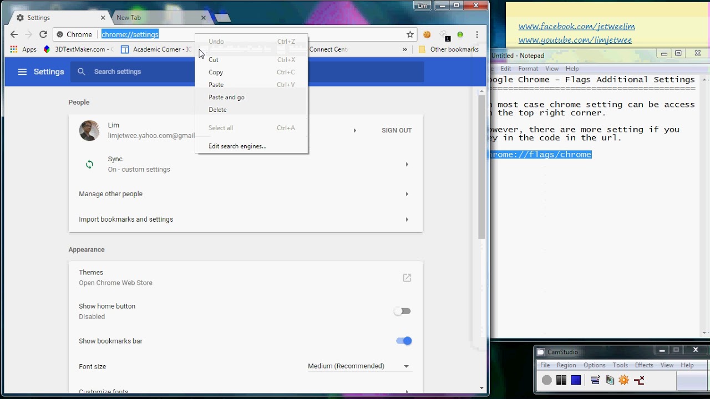The width and height of the screenshot is (710, 399).
Task: Click the Chrome forward arrow
Action: 28,34
